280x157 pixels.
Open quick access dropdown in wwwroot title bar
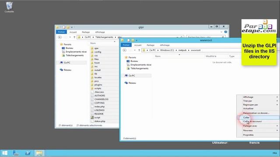tap(136, 41)
